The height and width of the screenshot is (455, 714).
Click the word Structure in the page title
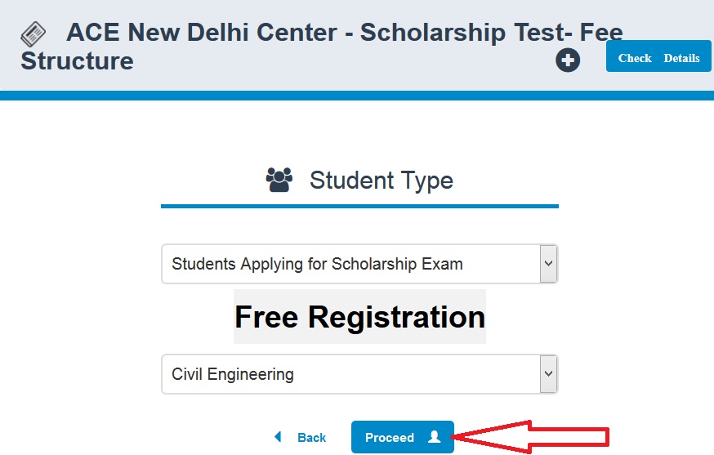click(x=77, y=61)
